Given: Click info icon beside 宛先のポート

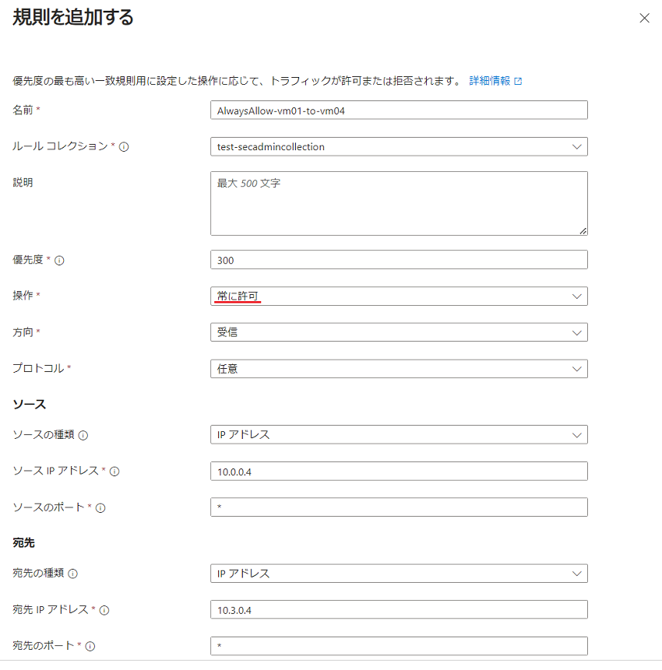Looking at the screenshot, I should point(90,646).
